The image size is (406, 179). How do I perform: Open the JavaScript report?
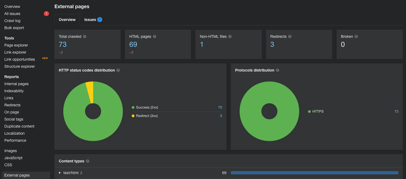[x=13, y=158]
